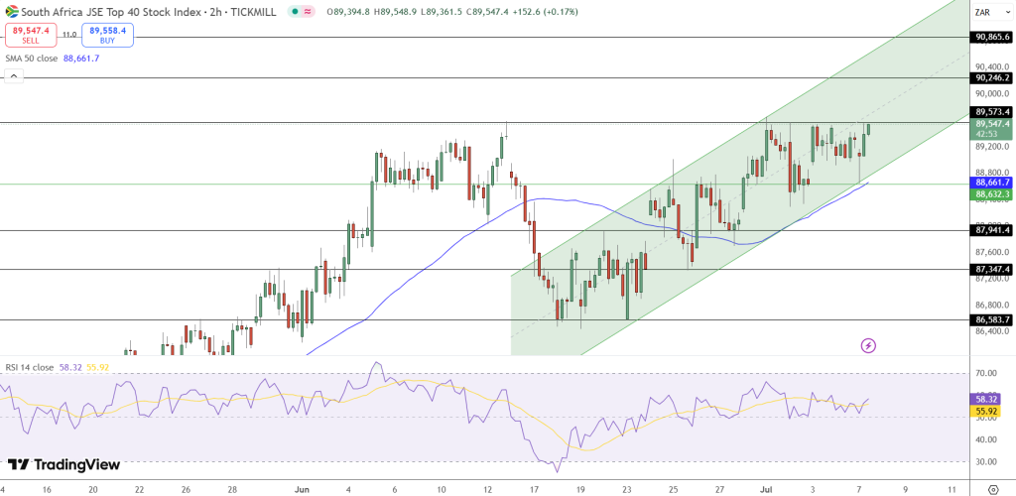Click the high value H89,548.9
Screen dimensions: 1016x496
[x=397, y=12]
